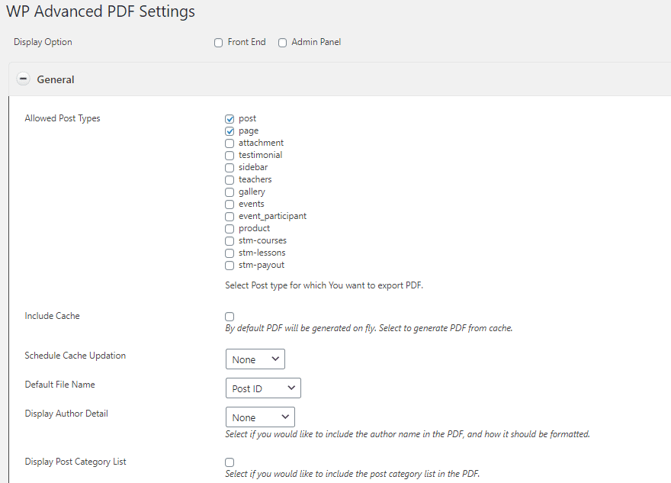Enable the teachers post type
The height and width of the screenshot is (483, 671).
coord(230,179)
